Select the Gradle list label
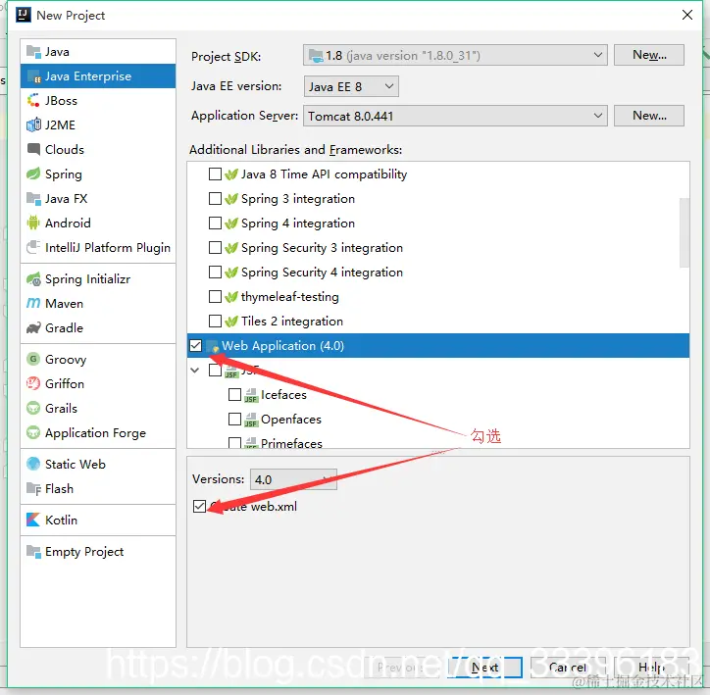Viewport: 710px width, 695px height. 64,327
